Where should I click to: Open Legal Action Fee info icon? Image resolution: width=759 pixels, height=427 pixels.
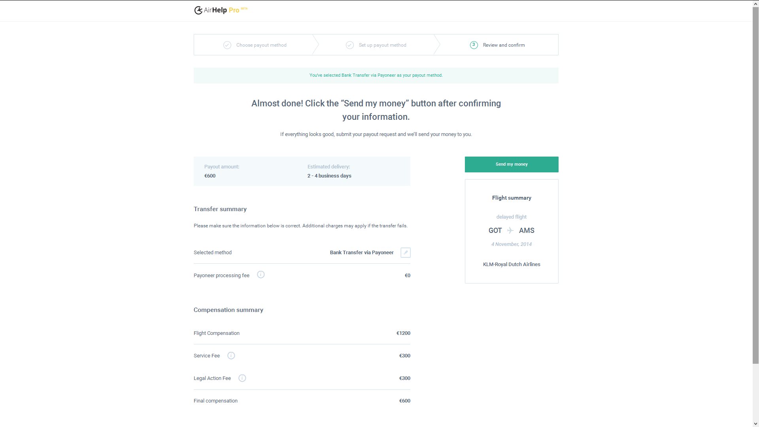click(242, 378)
